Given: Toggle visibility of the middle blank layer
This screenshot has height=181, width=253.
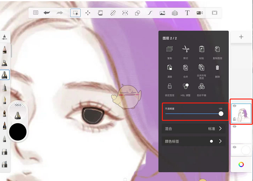Looking at the screenshot, I should coord(234,127).
